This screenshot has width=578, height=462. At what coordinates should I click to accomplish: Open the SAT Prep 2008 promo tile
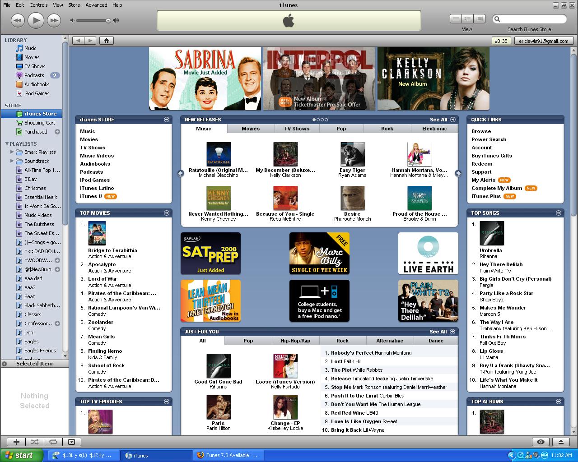tap(210, 254)
